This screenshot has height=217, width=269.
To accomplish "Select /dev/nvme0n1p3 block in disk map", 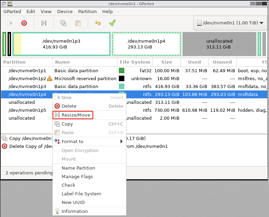I will [x=61, y=44].
